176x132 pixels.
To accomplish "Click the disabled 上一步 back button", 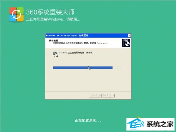I will point(95,96).
